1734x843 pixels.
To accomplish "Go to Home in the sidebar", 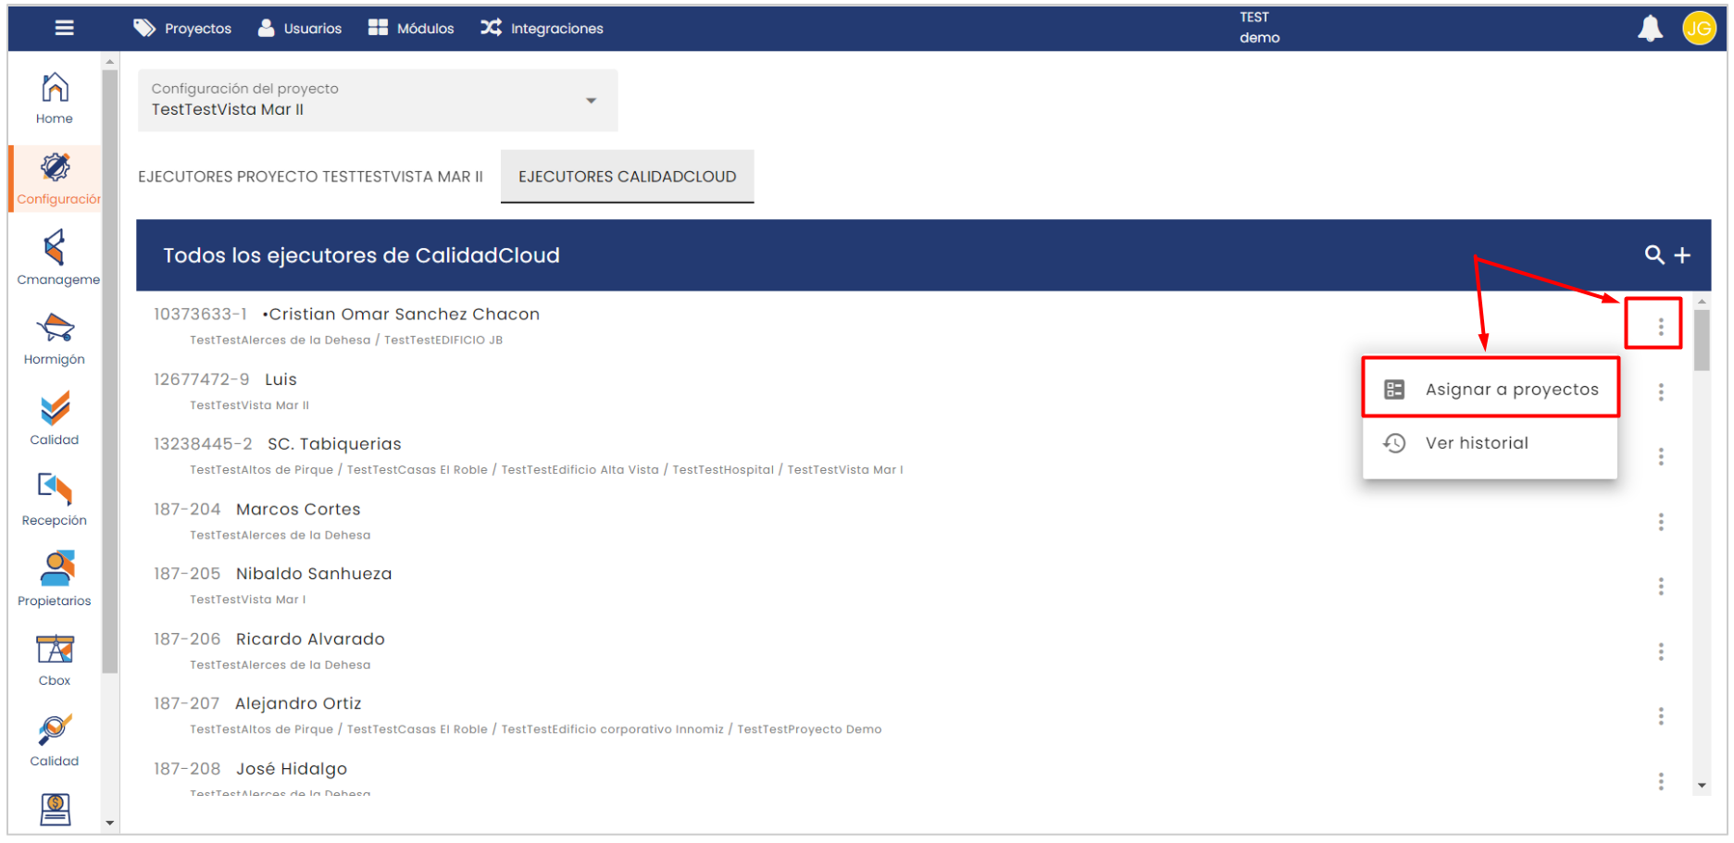I will point(55,98).
